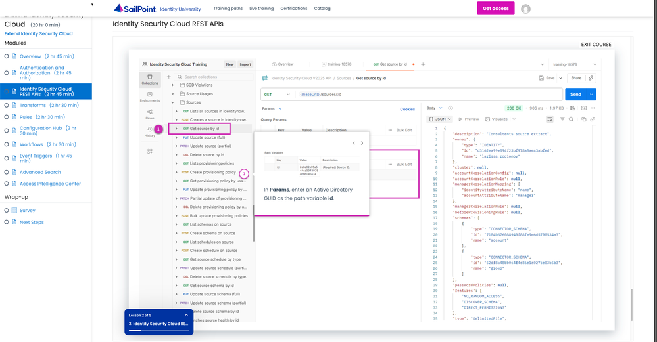657x342 pixels.
Task: Click the Cookies link
Action: (x=407, y=109)
